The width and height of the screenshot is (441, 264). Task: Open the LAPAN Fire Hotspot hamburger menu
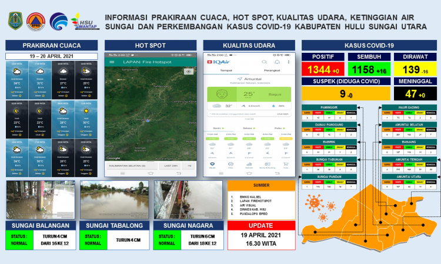(111, 62)
